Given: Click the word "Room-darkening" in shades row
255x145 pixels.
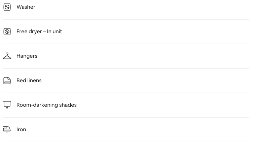Looking at the screenshot, I should coord(37,105).
